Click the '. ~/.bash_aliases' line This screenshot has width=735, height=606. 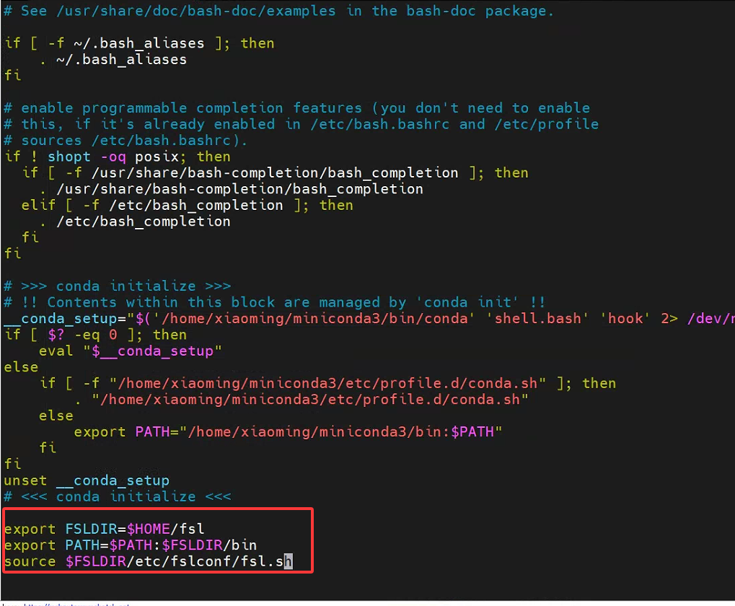pos(113,60)
